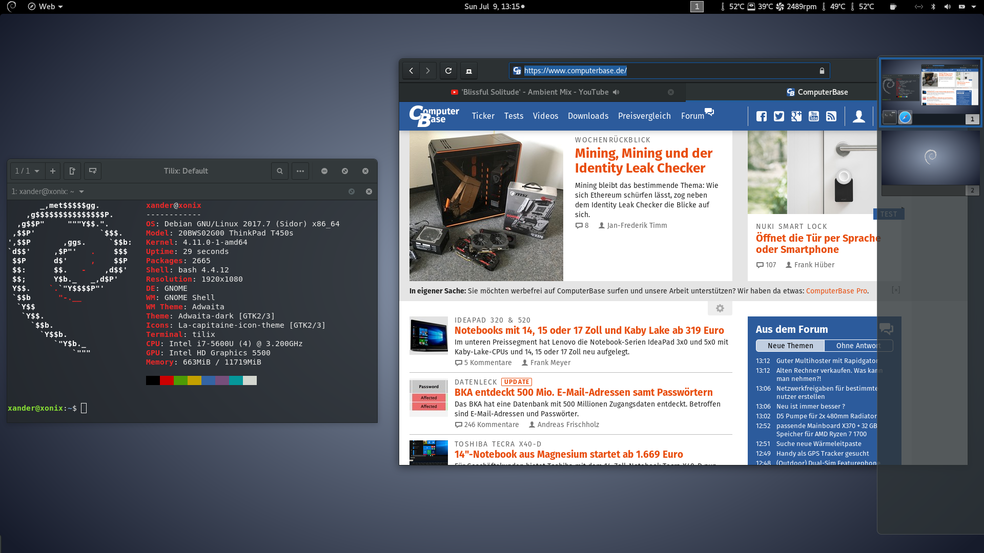The width and height of the screenshot is (984, 553).
Task: Reload the ComputerBase page
Action: point(448,71)
